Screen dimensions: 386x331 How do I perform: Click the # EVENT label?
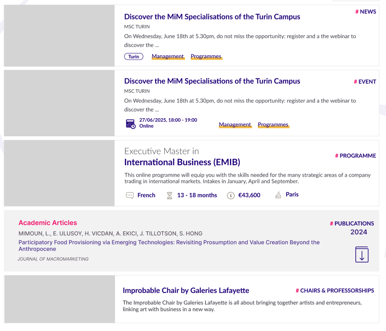click(x=365, y=82)
